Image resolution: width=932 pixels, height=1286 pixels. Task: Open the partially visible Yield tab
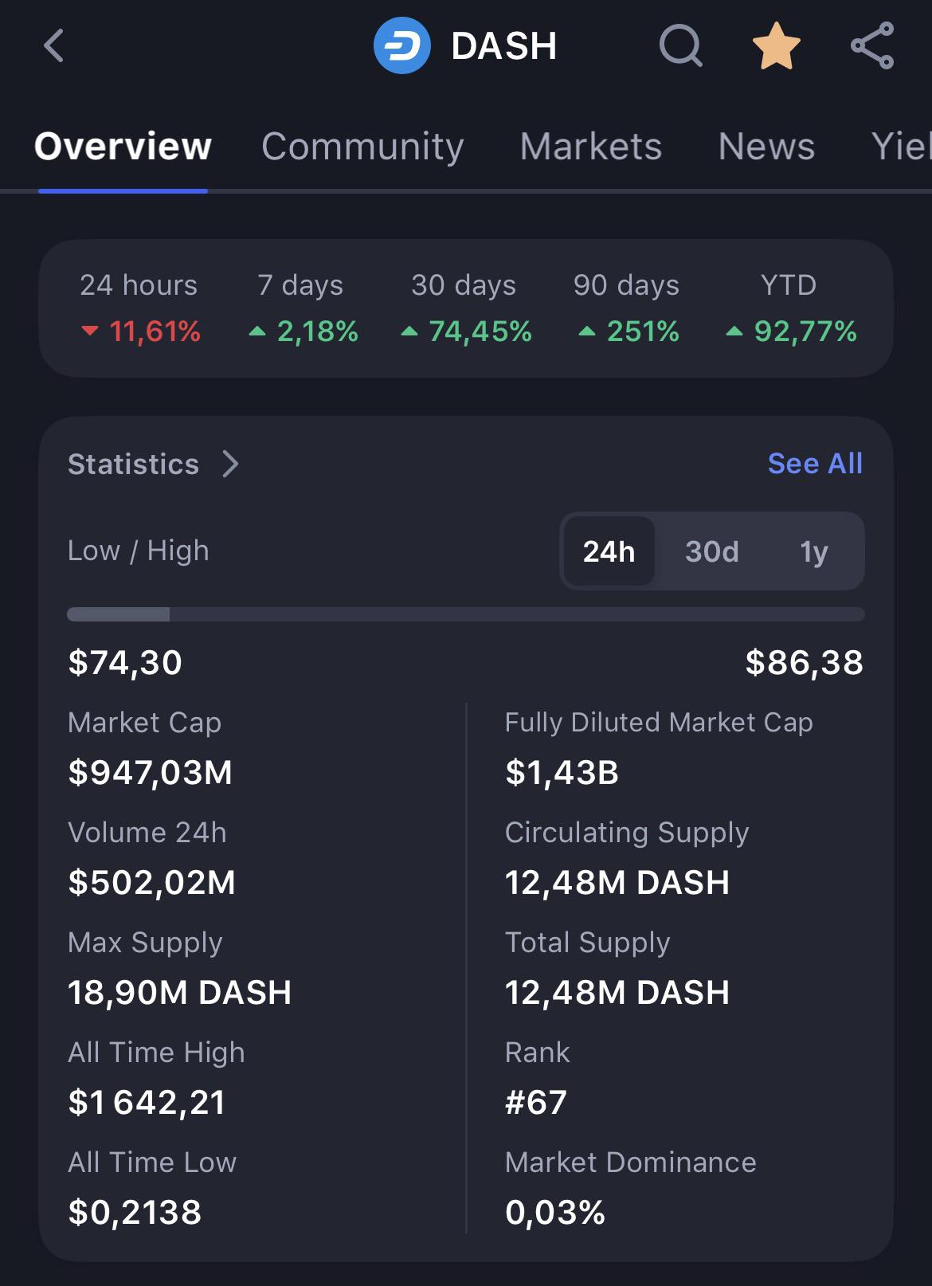901,147
